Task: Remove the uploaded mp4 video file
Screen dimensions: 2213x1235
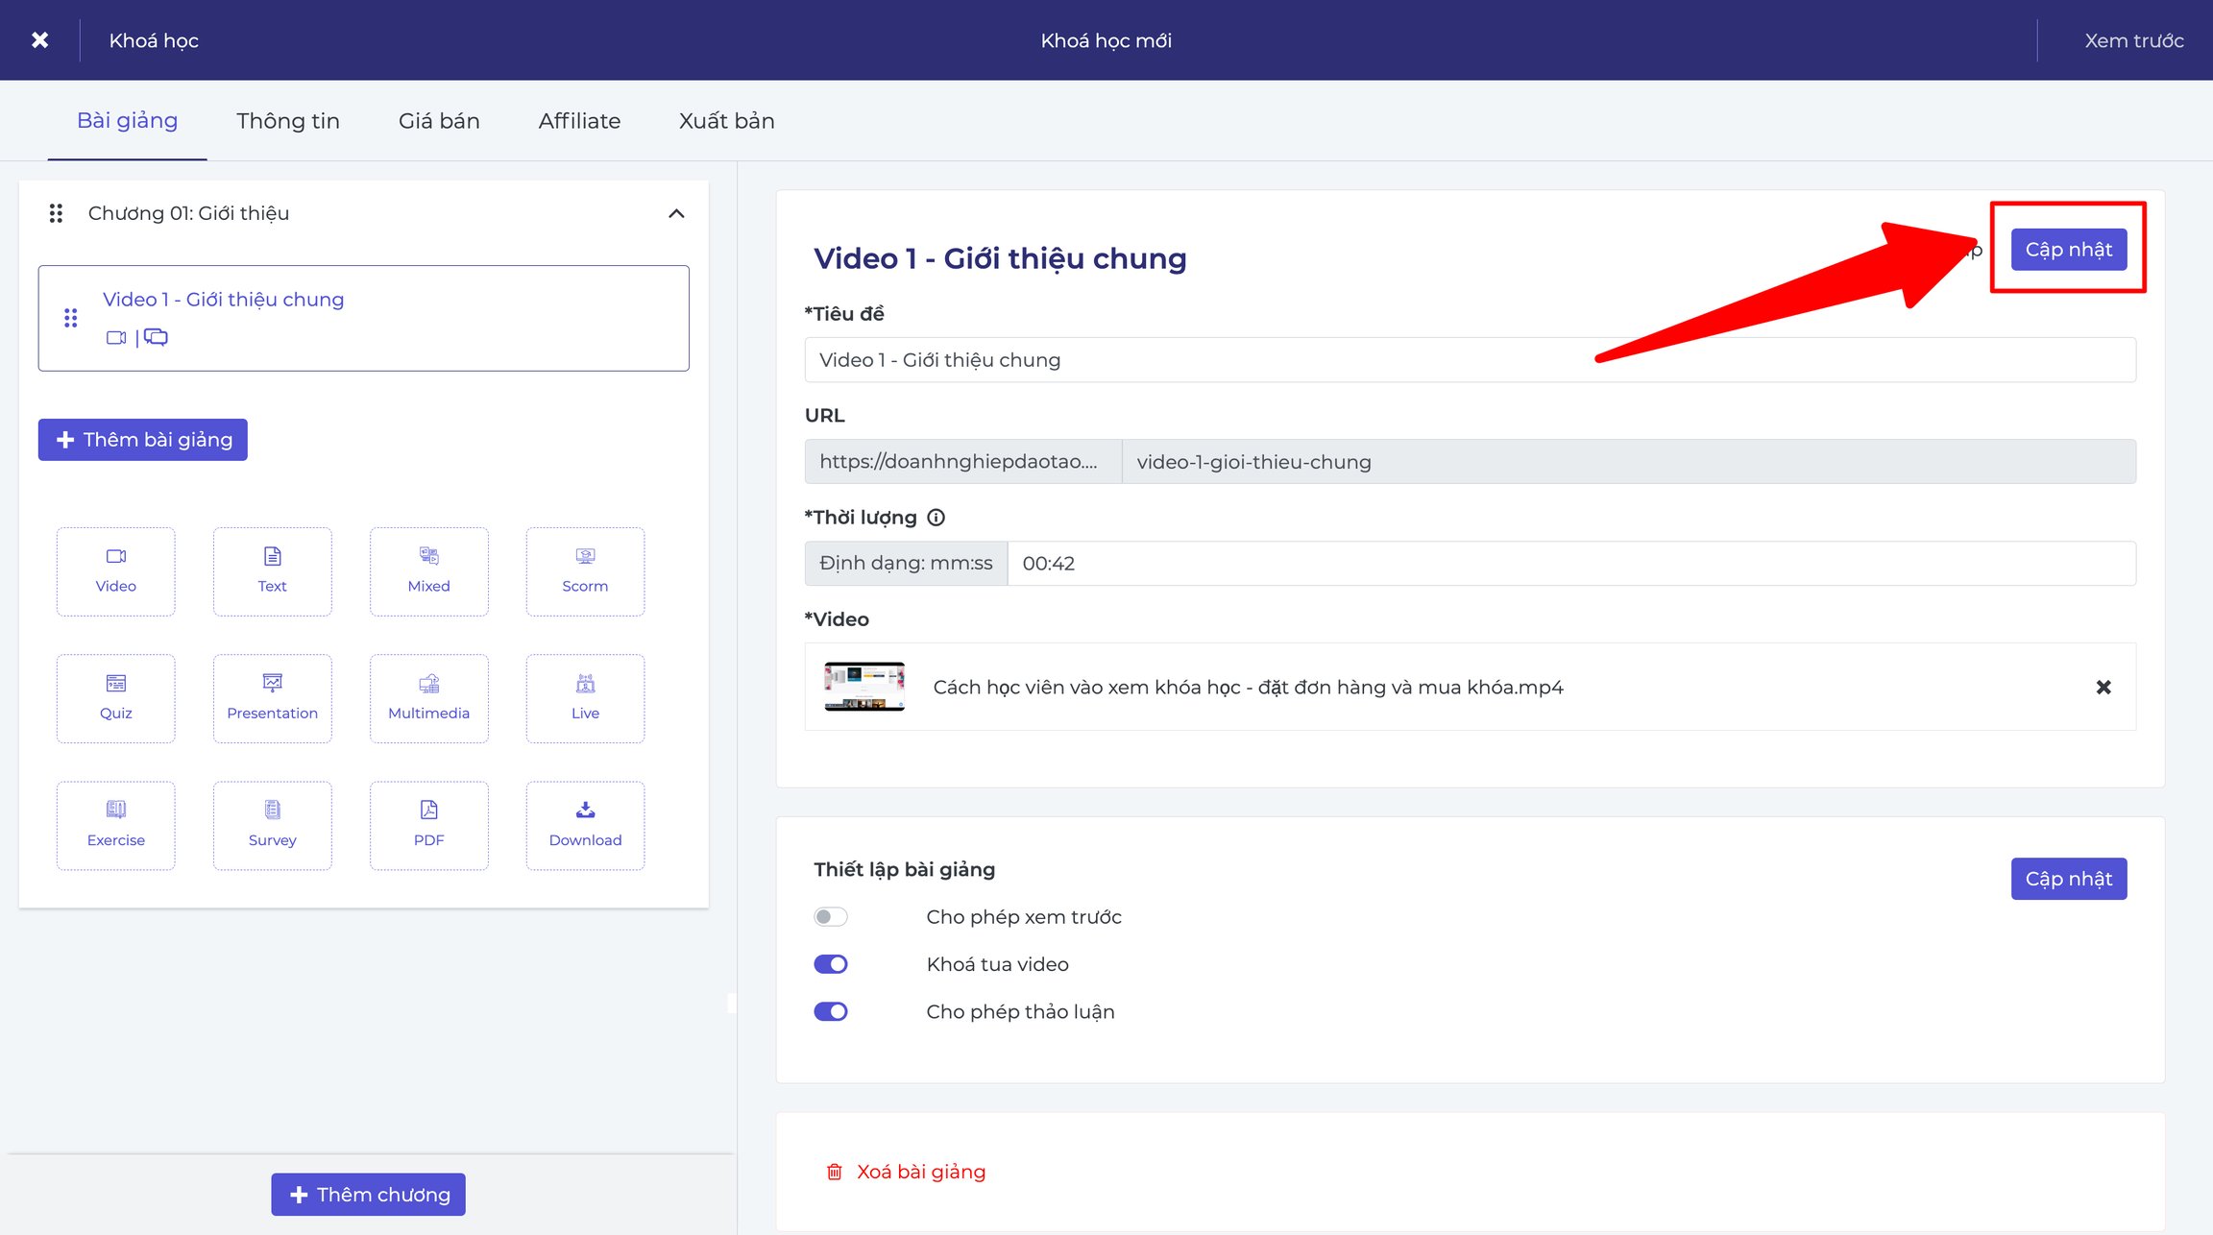Action: (2104, 687)
